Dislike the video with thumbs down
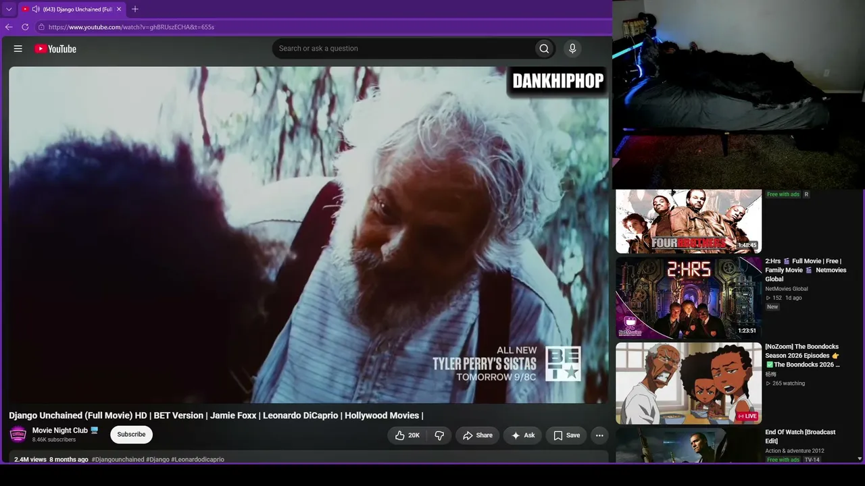This screenshot has height=486, width=865. pos(439,435)
